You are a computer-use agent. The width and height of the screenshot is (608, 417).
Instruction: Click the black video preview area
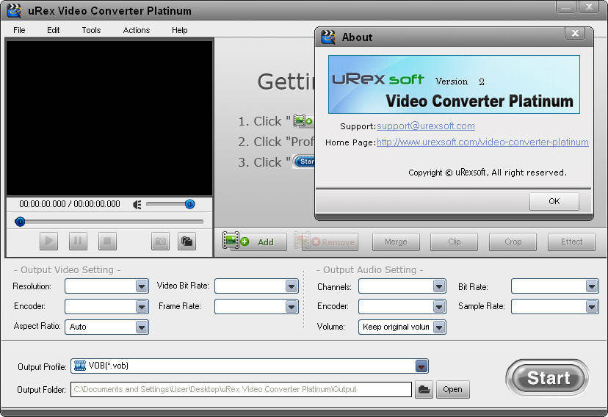[109, 118]
